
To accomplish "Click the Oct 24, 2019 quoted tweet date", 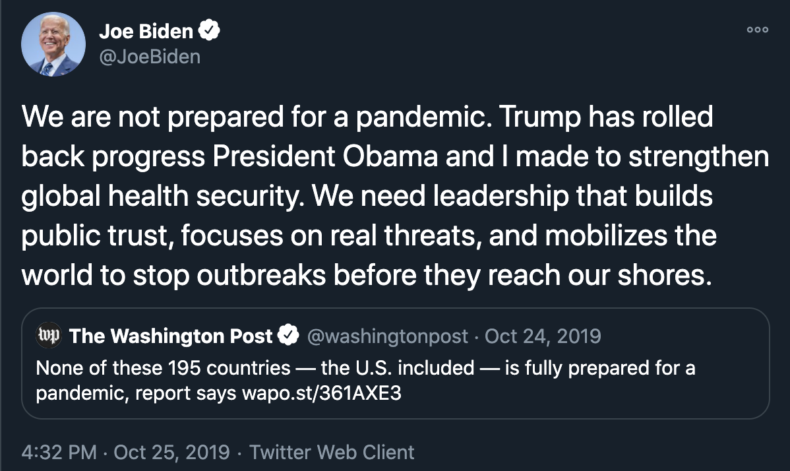I will click(543, 336).
